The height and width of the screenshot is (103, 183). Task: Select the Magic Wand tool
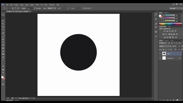tap(3, 24)
